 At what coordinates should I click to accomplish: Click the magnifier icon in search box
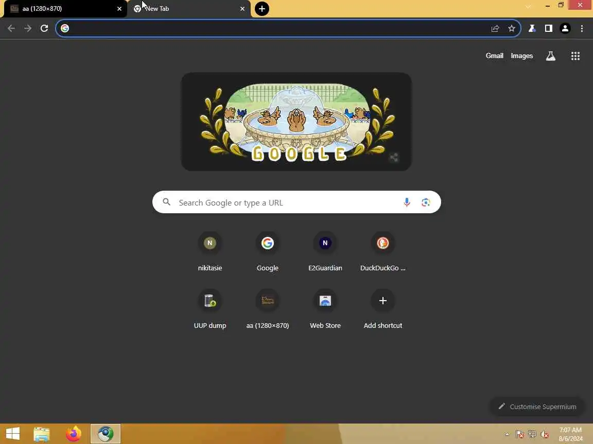point(166,202)
